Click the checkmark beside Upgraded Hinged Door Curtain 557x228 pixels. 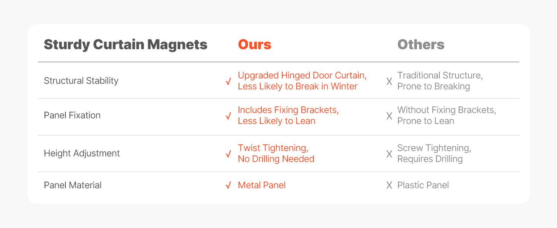pos(228,81)
